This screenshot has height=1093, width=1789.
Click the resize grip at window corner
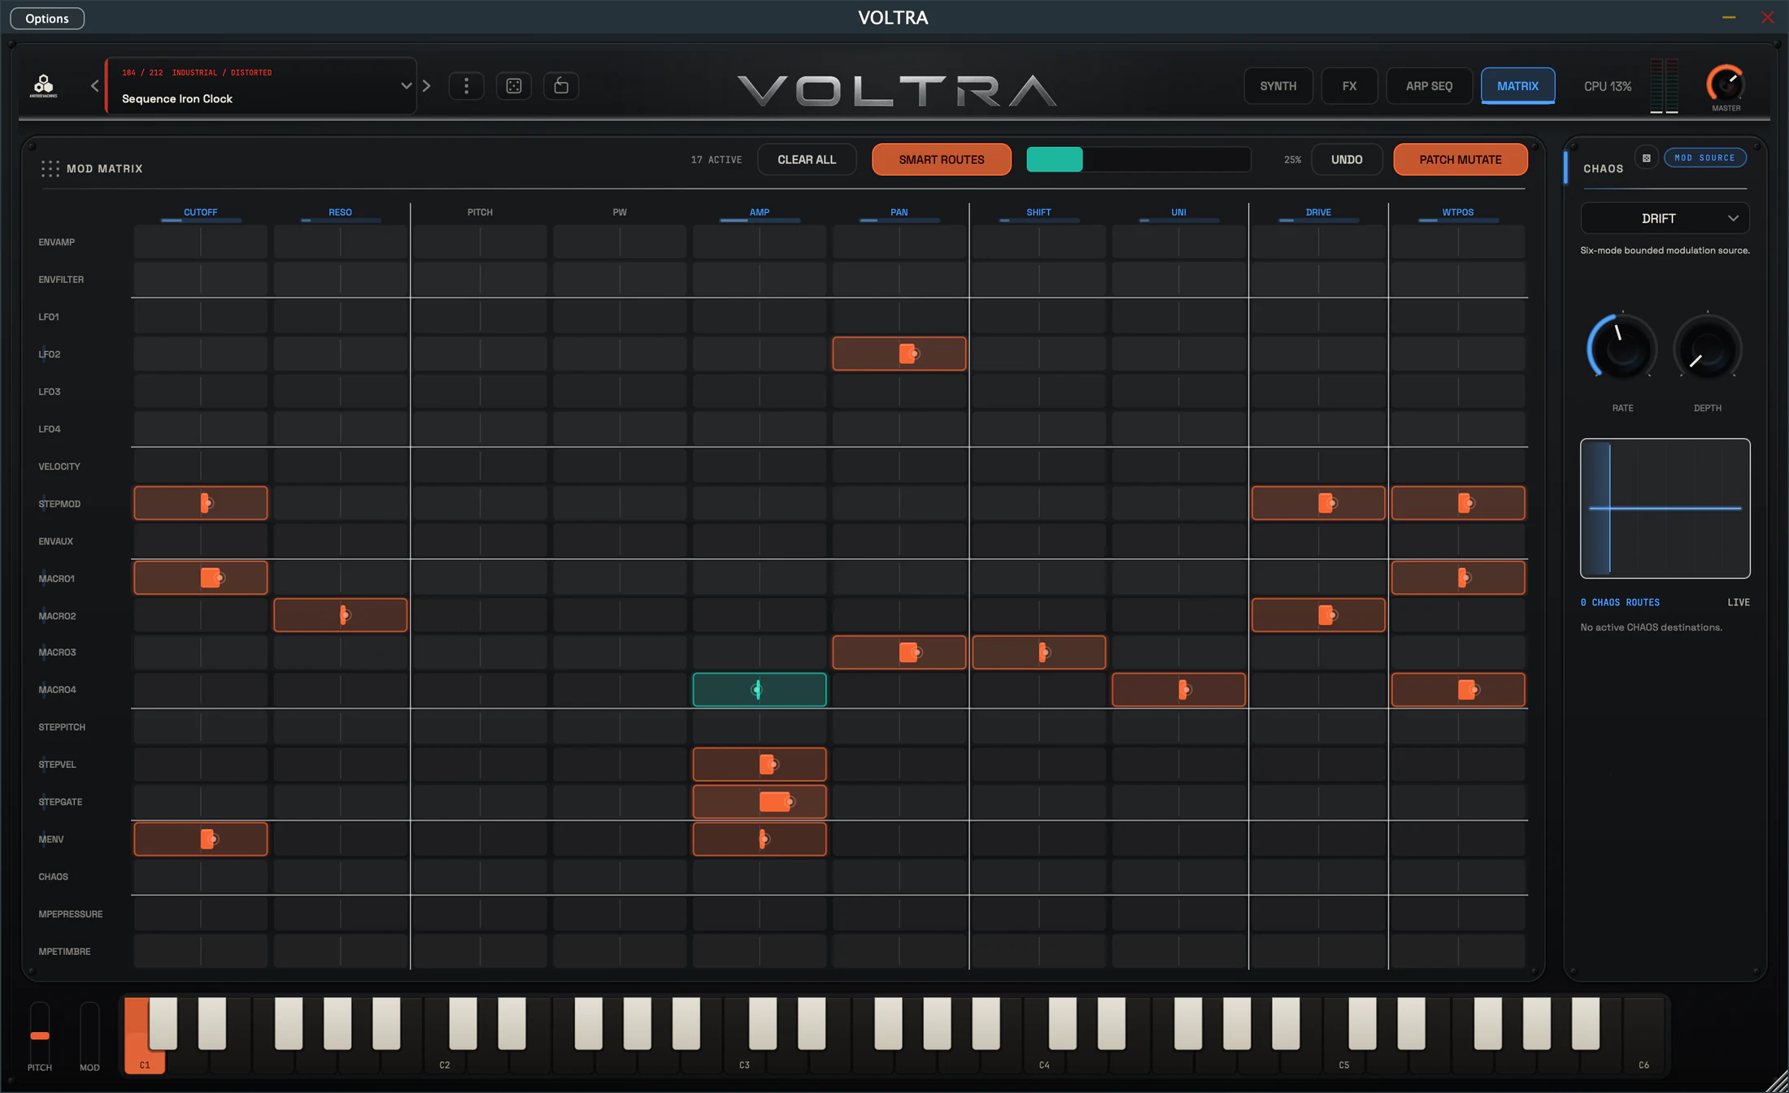(1778, 1082)
